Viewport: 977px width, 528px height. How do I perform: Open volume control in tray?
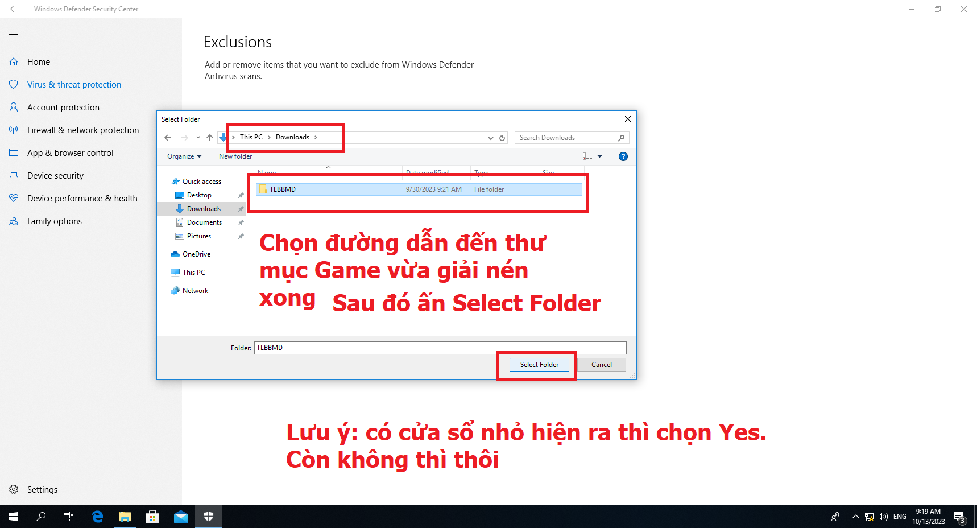(883, 517)
